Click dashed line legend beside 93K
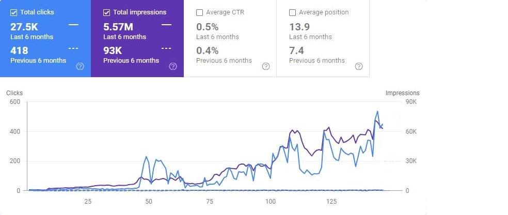The height and width of the screenshot is (215, 508). click(x=166, y=48)
